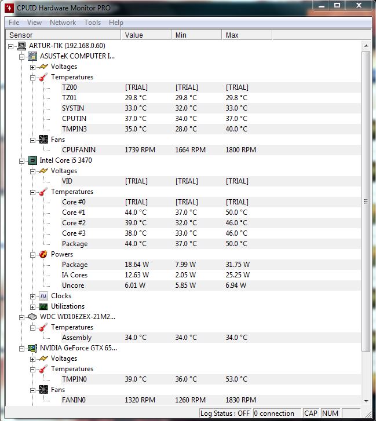
Task: Select the IA Cores power row
Action: (211, 275)
